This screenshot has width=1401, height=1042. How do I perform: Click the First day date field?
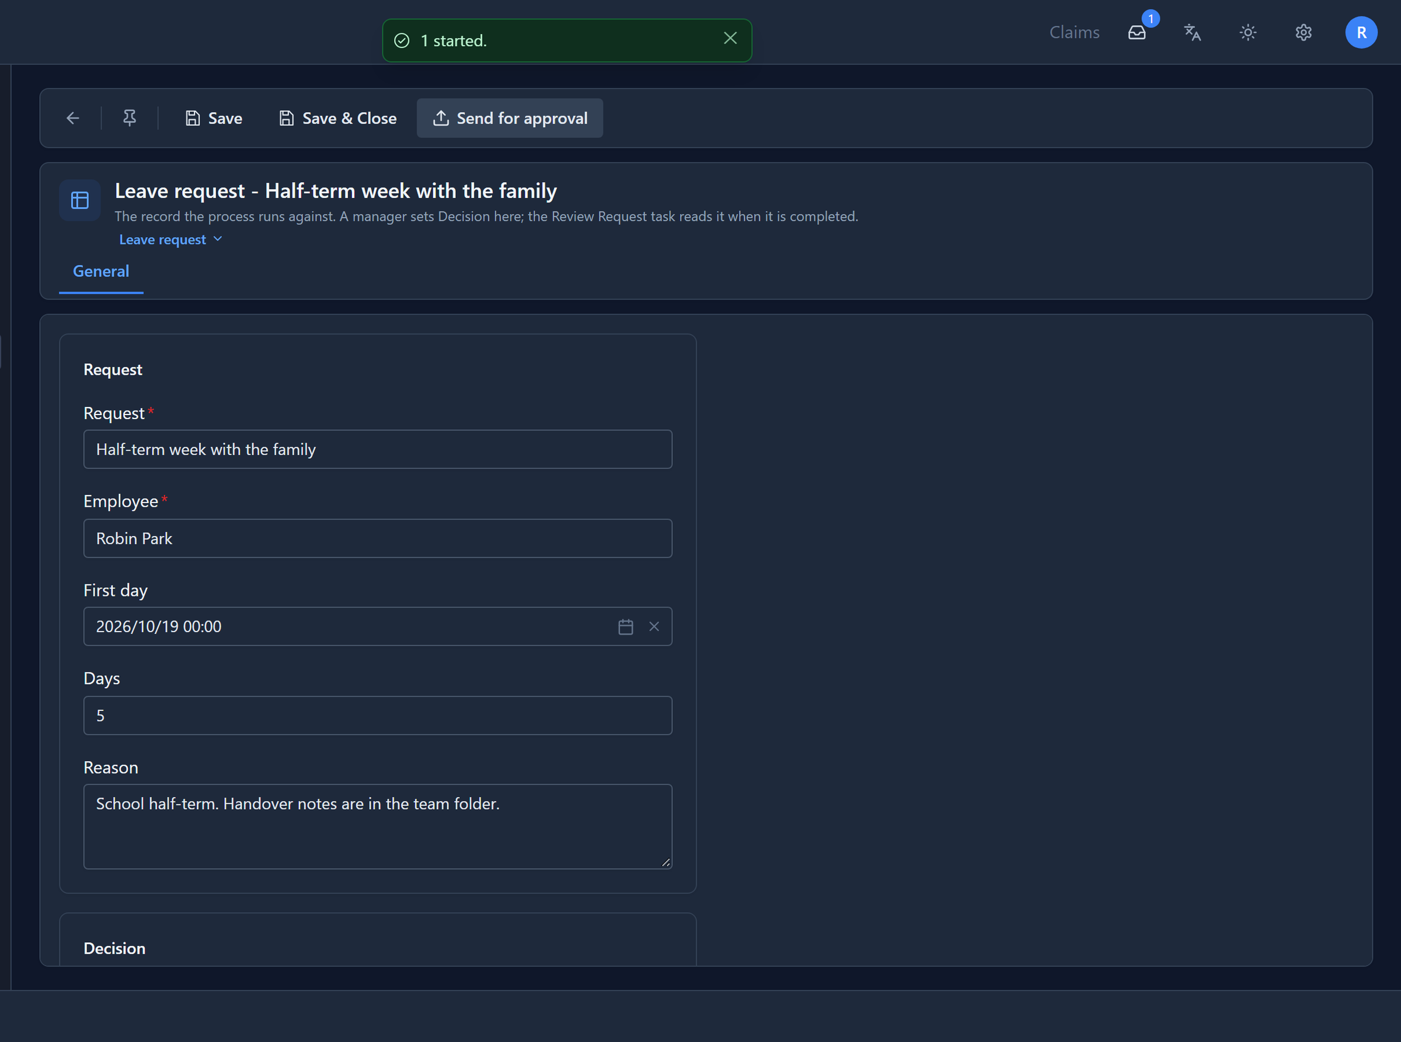(378, 626)
